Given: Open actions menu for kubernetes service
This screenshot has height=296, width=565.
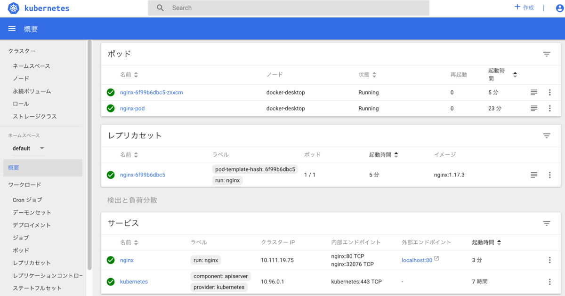Looking at the screenshot, I should [x=549, y=282].
